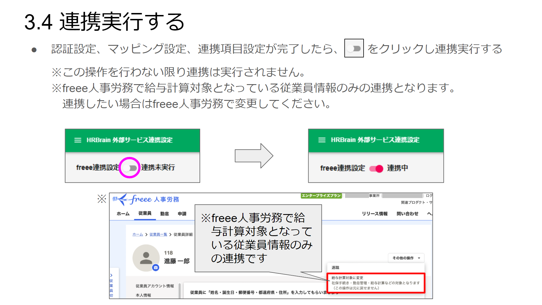Click the 3.4 連携実行する slide heading
This screenshot has height=305, width=542.
104,22
